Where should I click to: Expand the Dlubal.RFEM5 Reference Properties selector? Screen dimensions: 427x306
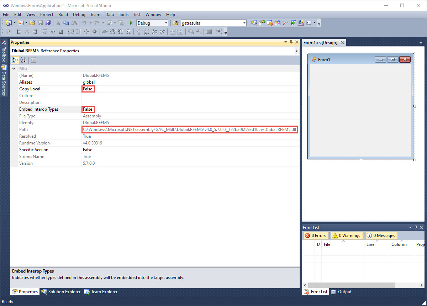coord(296,51)
